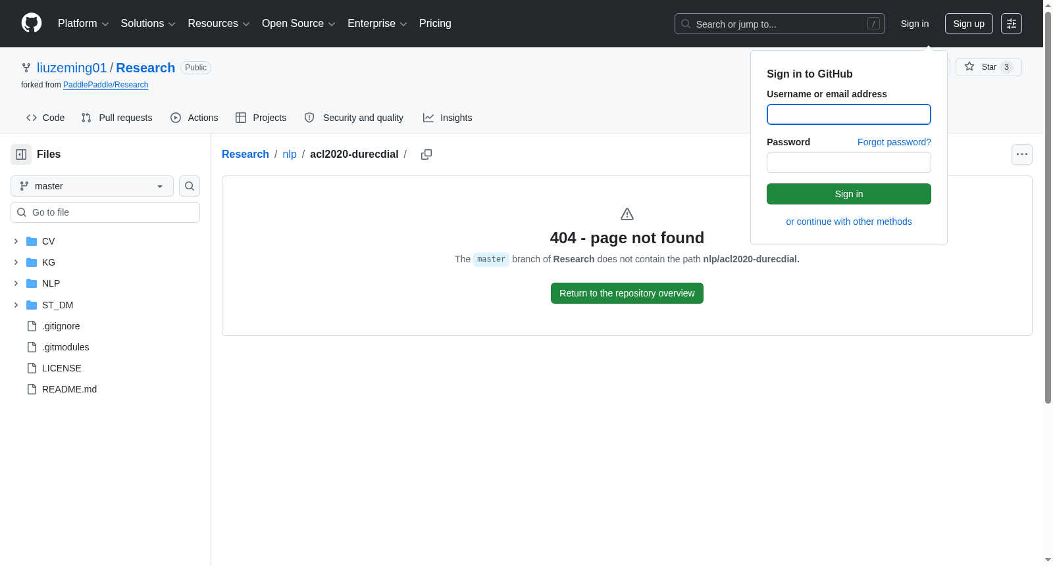Viewport: 1053px width, 566px height.
Task: Click the Search or jump to box
Action: (x=780, y=24)
